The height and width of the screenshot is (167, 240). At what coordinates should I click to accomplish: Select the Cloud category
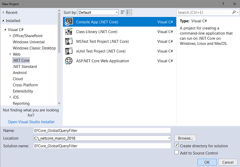(x=18, y=79)
